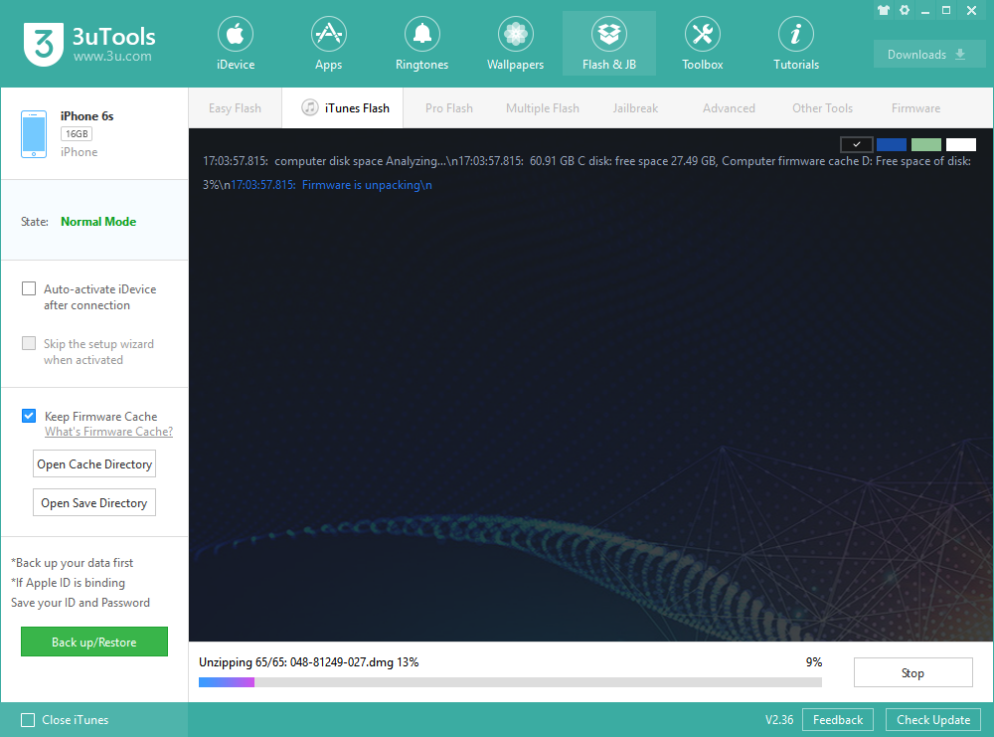This screenshot has height=737, width=994.
Task: Switch to the Easy Flash tab
Action: (235, 107)
